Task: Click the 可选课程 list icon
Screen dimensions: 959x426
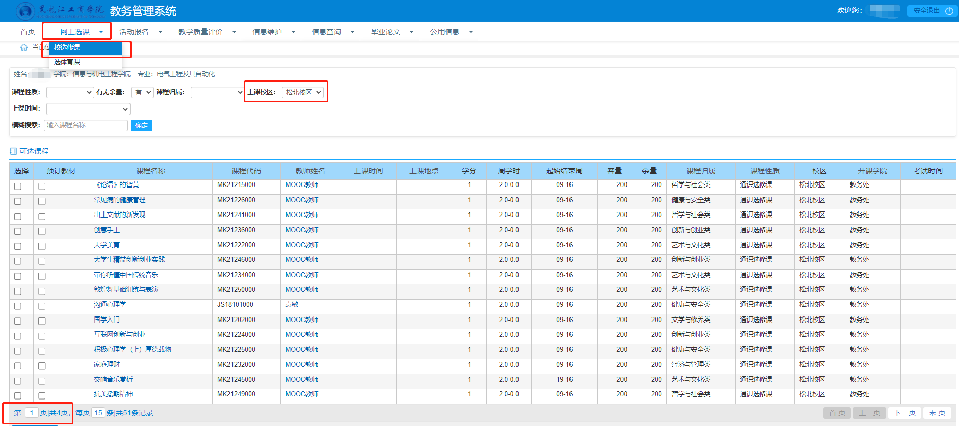Action: coord(13,151)
